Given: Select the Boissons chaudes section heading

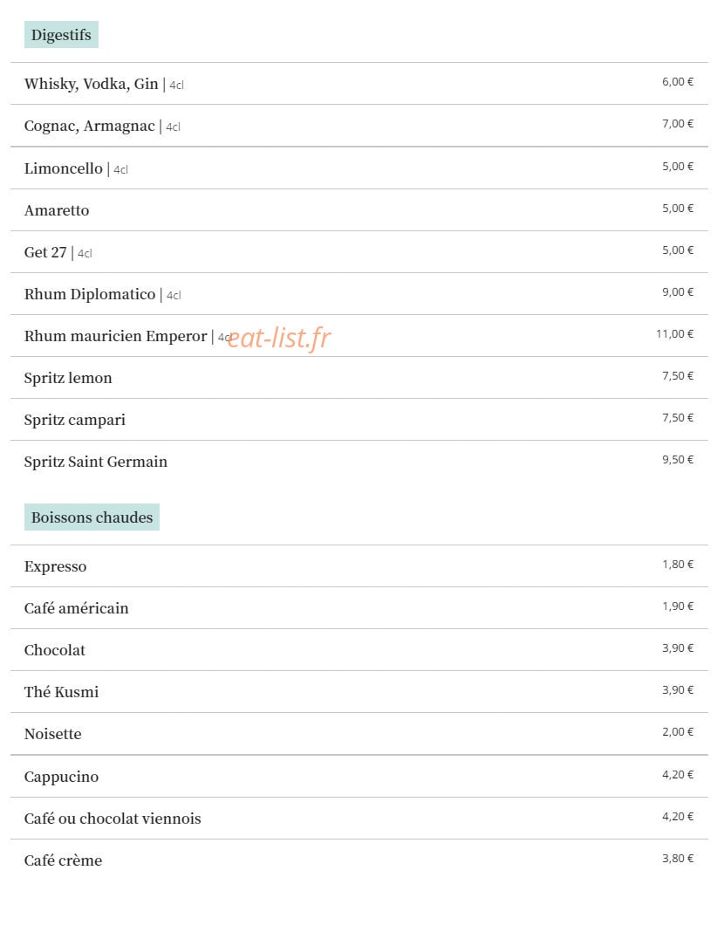Looking at the screenshot, I should (x=92, y=517).
